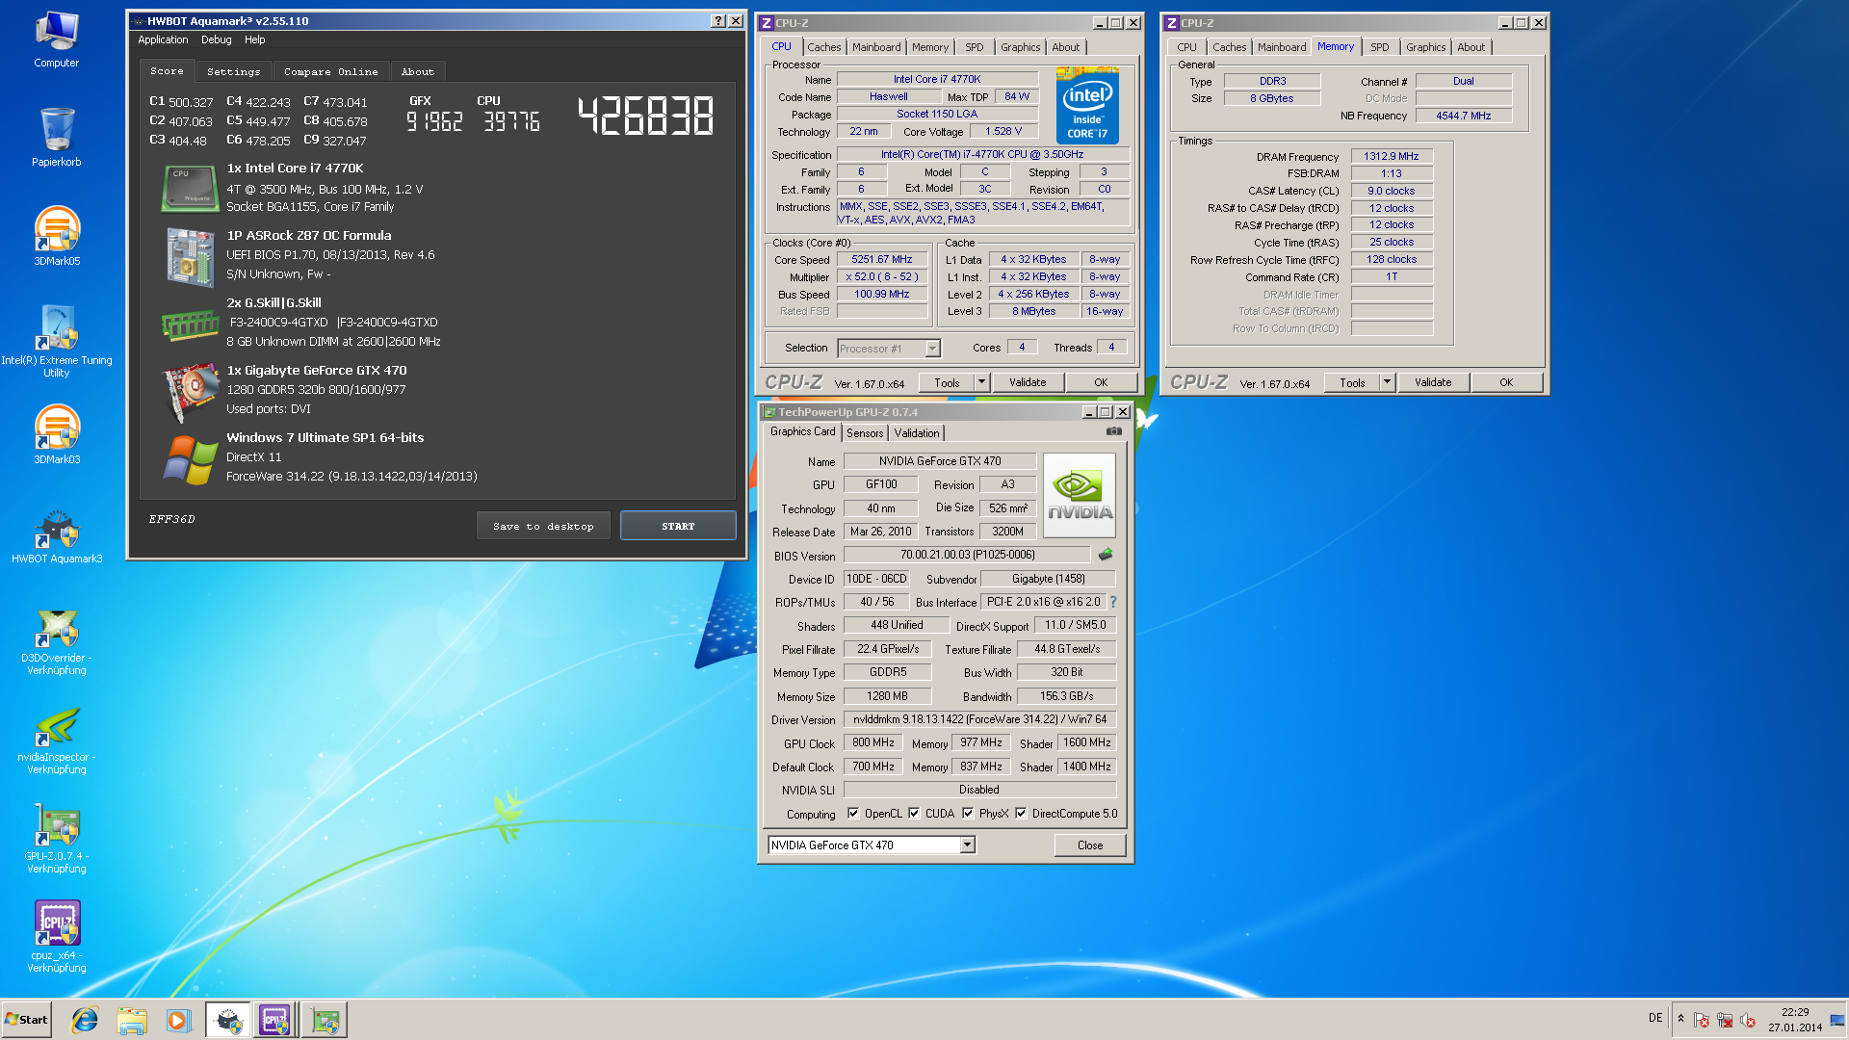Image resolution: width=1849 pixels, height=1040 pixels.
Task: Toggle the OpenCL checkbox in GPU-Z
Action: tap(853, 814)
